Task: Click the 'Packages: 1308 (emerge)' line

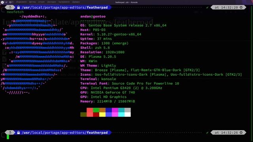Action: click(x=104, y=43)
